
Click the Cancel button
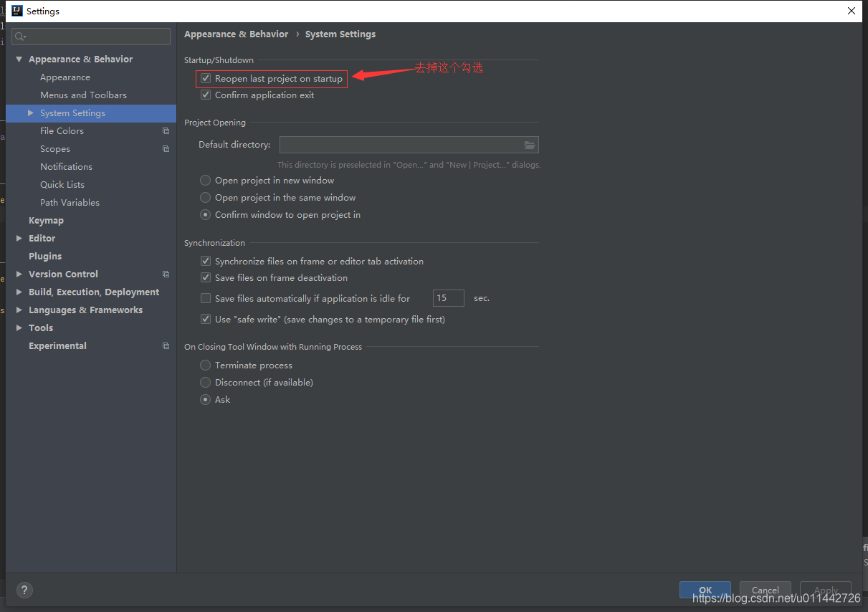pyautogui.click(x=765, y=590)
